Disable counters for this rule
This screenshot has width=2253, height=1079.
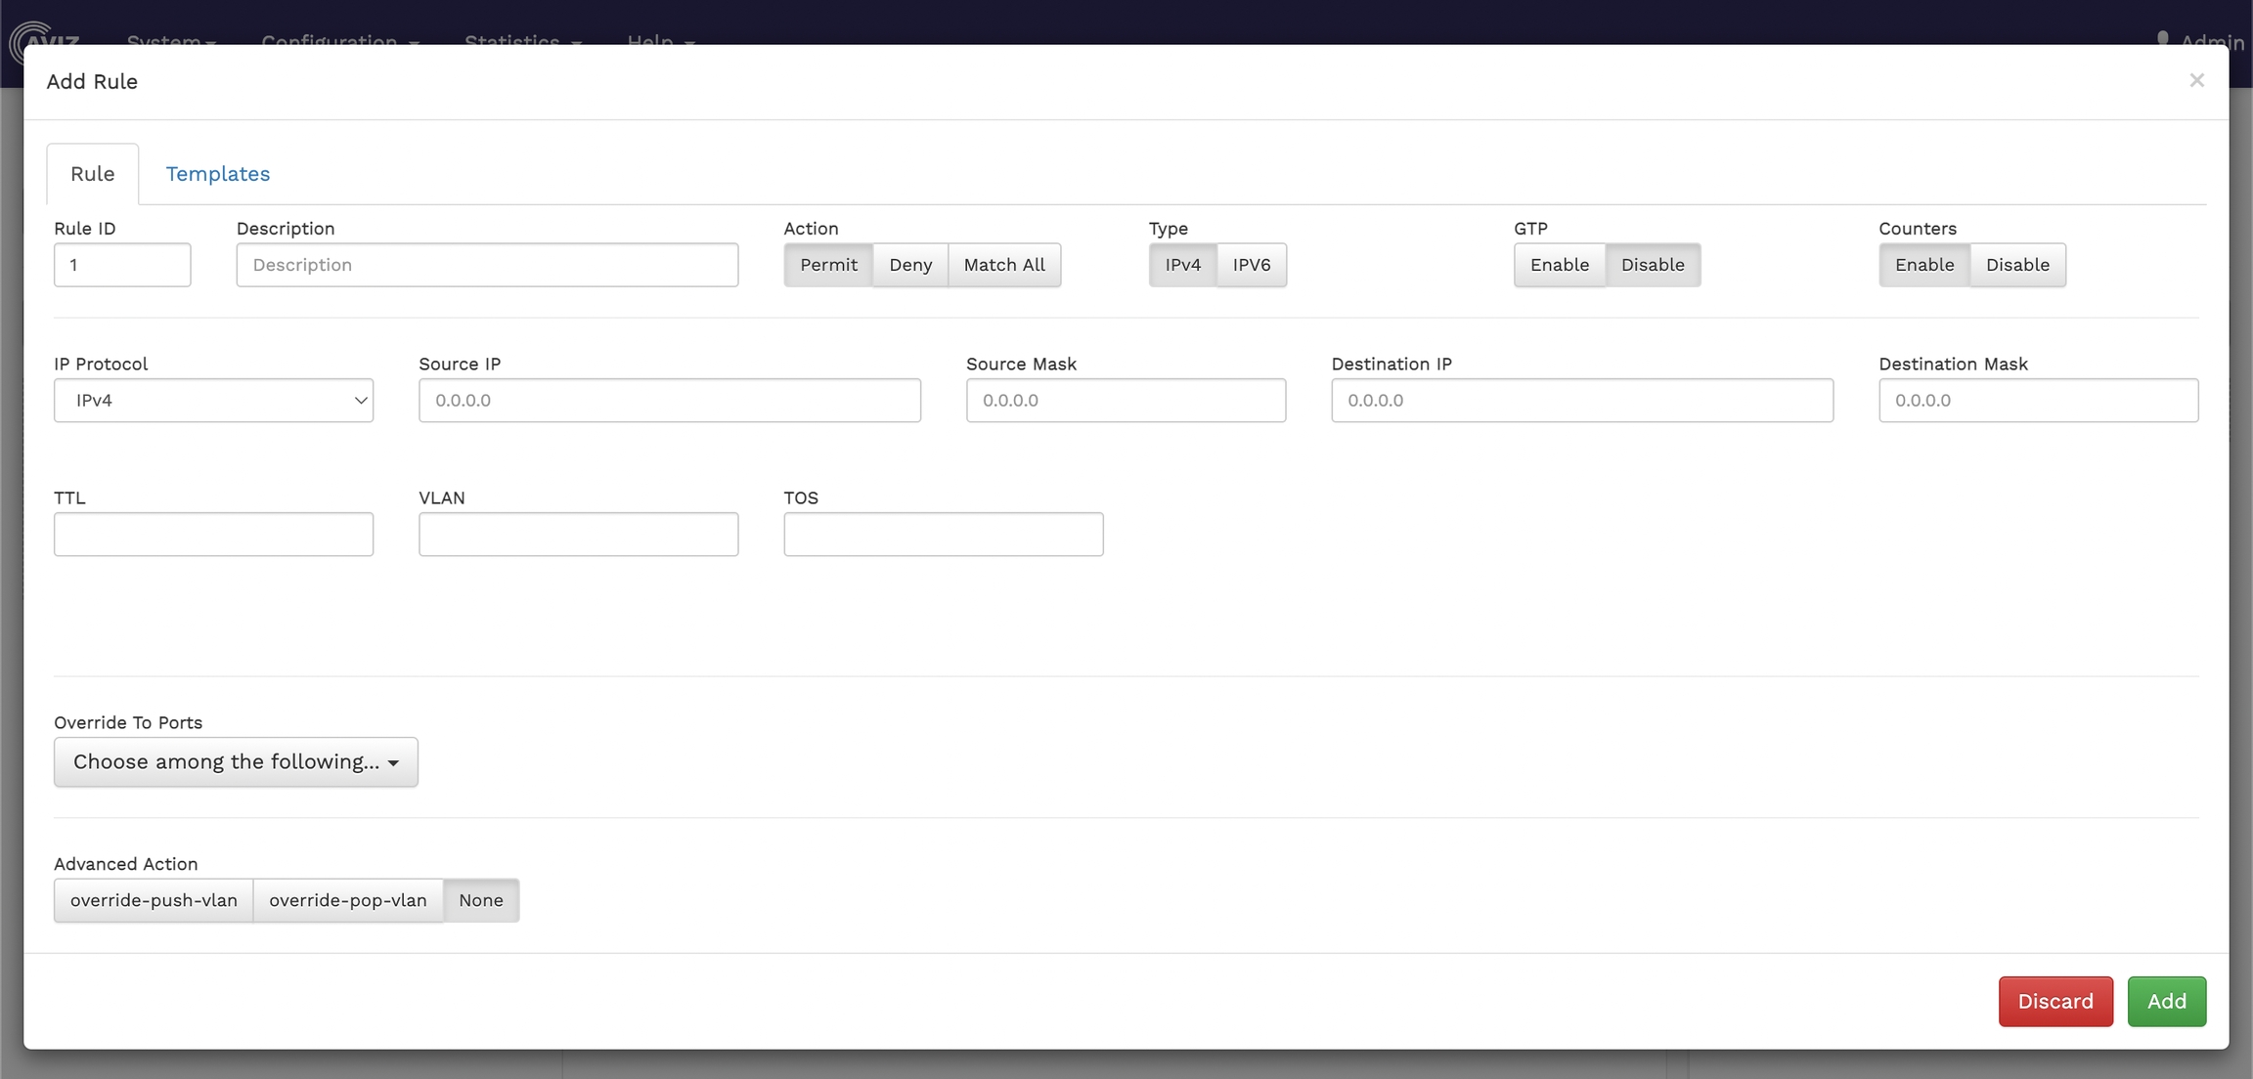click(2016, 265)
